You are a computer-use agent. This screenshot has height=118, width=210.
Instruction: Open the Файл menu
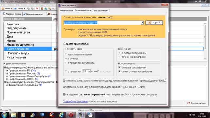coord(3,5)
